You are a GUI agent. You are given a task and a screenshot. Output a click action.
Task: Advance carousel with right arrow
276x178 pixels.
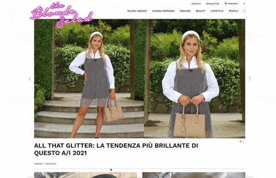249,79
